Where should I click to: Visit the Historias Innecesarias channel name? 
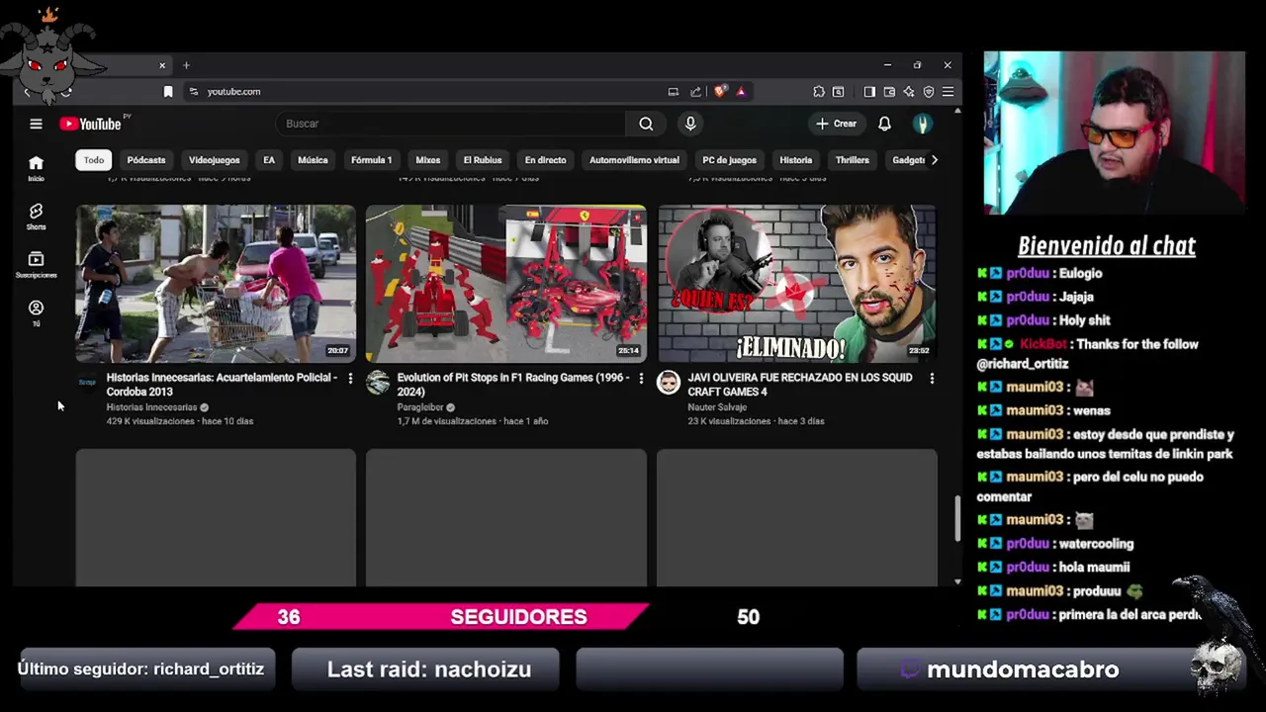click(151, 407)
